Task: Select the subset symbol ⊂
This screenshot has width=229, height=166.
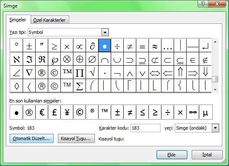Action: (x=167, y=59)
